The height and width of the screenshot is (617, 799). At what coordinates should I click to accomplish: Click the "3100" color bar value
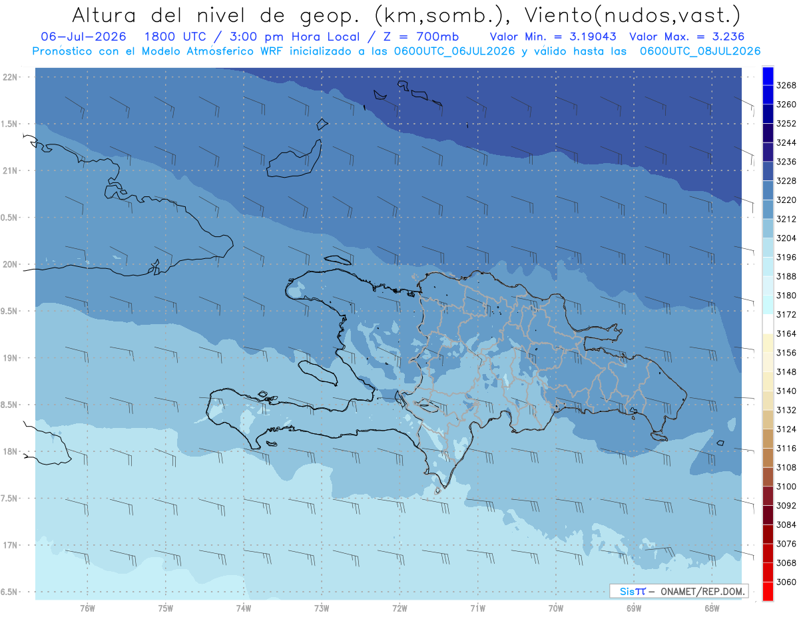[x=786, y=487]
